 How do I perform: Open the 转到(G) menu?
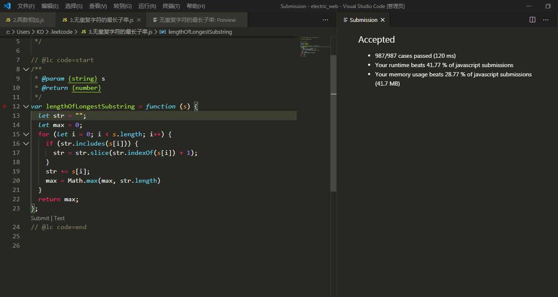click(122, 6)
